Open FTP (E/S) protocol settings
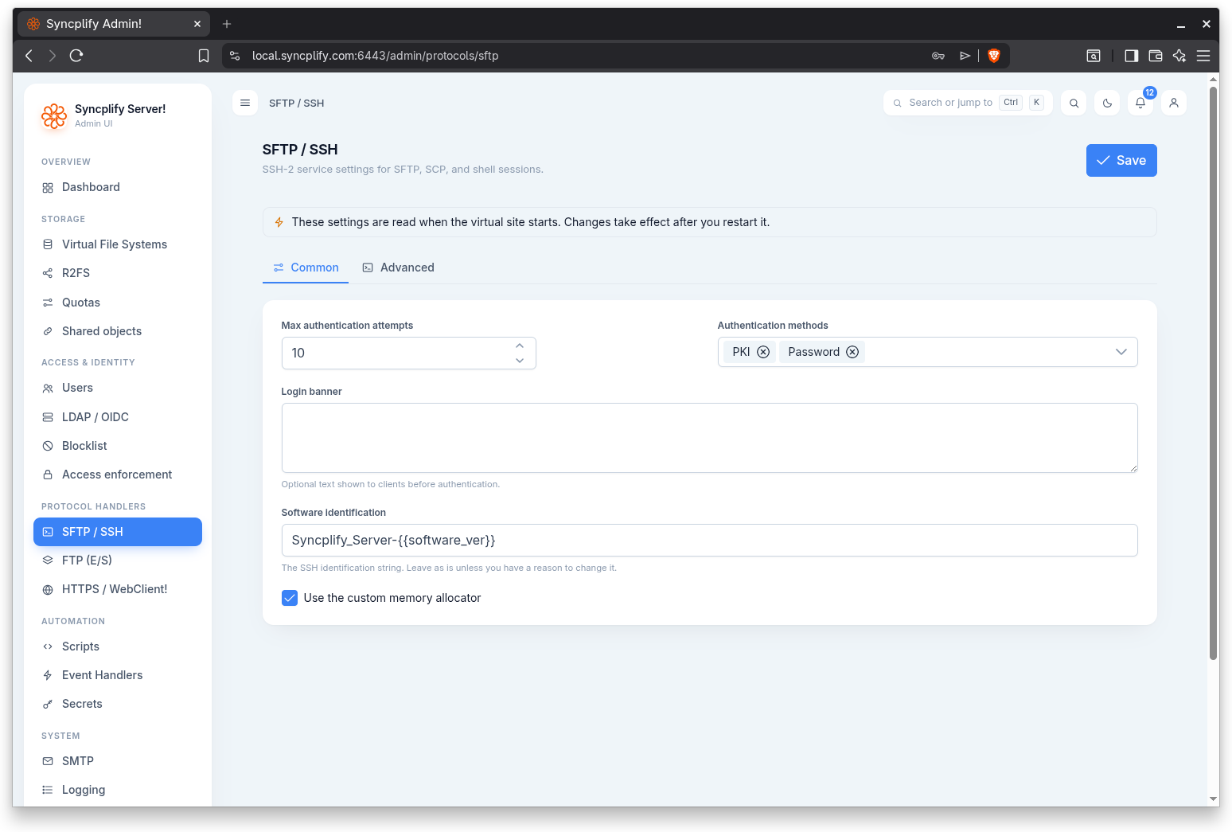Viewport: 1232px width, 832px height. click(x=118, y=561)
